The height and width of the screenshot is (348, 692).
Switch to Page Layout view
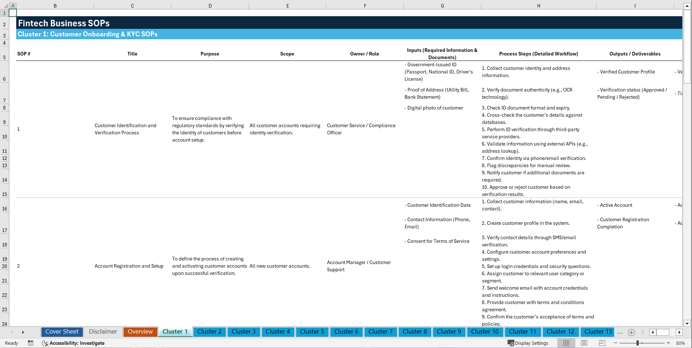point(584,343)
